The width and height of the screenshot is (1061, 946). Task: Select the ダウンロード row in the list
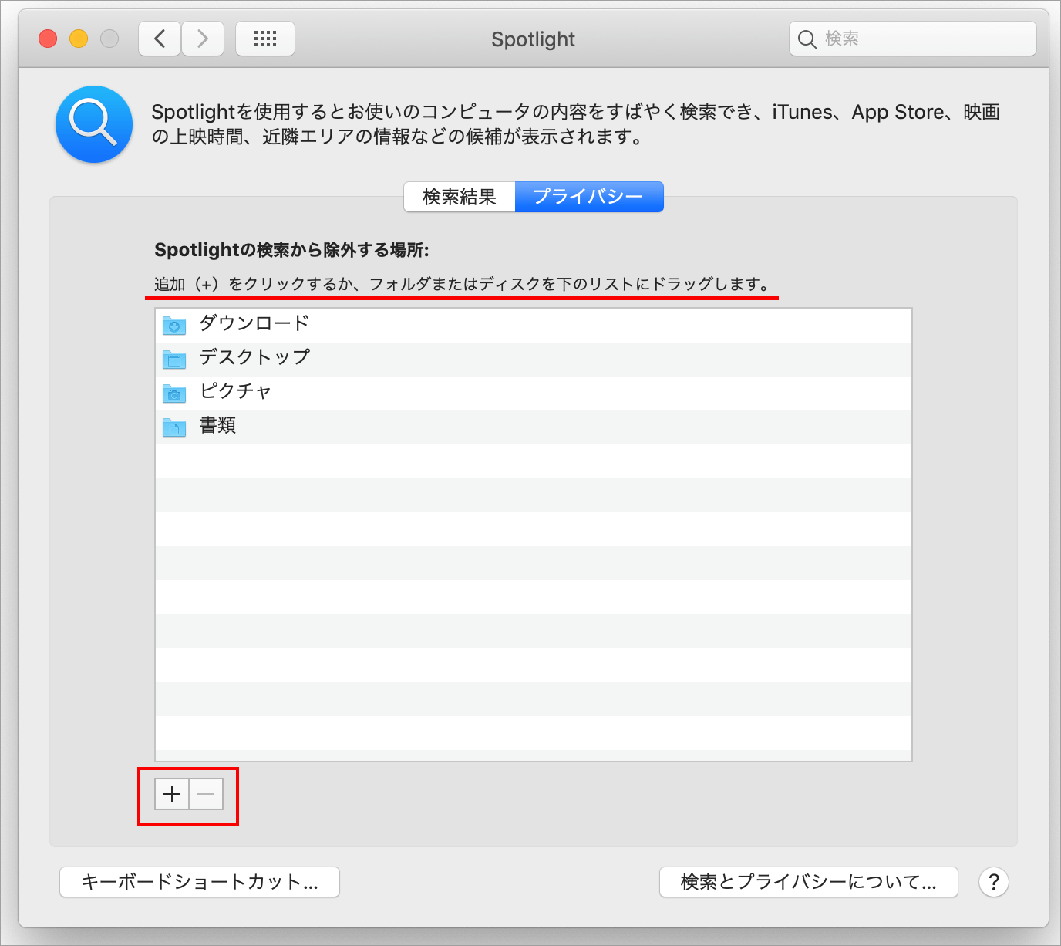[x=463, y=325]
